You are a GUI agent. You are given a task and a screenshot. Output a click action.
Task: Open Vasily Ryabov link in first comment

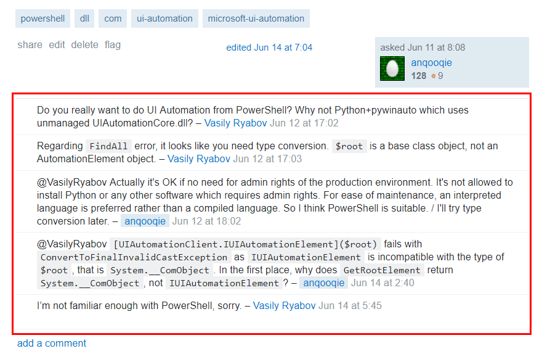pyautogui.click(x=236, y=123)
